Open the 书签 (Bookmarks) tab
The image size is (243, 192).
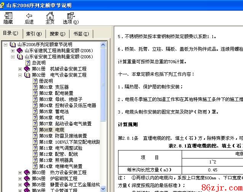(81, 34)
